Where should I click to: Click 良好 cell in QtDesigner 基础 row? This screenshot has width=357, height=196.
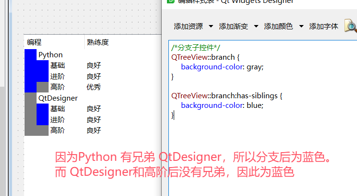tap(93, 109)
